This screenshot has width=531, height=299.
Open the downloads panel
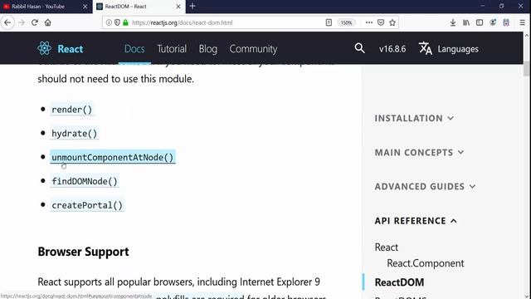[453, 22]
